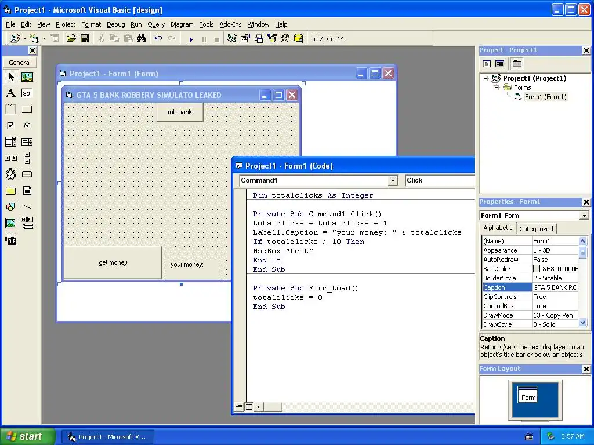Image resolution: width=594 pixels, height=445 pixels.
Task: Select the CheckBox control tool
Action: (x=11, y=125)
